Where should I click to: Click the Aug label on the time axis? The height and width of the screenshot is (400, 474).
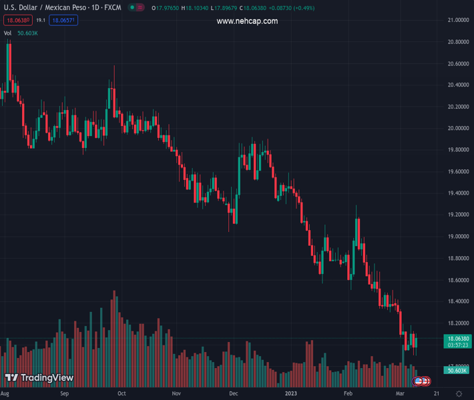point(5,393)
